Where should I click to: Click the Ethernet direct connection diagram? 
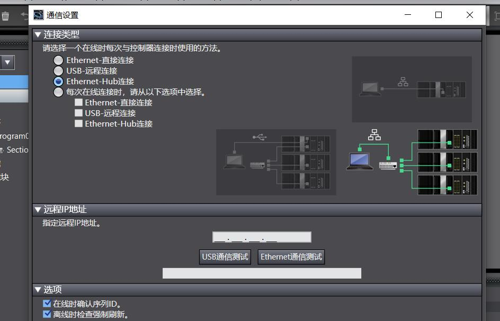tap(412, 89)
